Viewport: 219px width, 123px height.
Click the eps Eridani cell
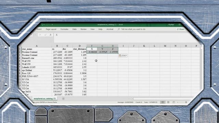pos(37,70)
